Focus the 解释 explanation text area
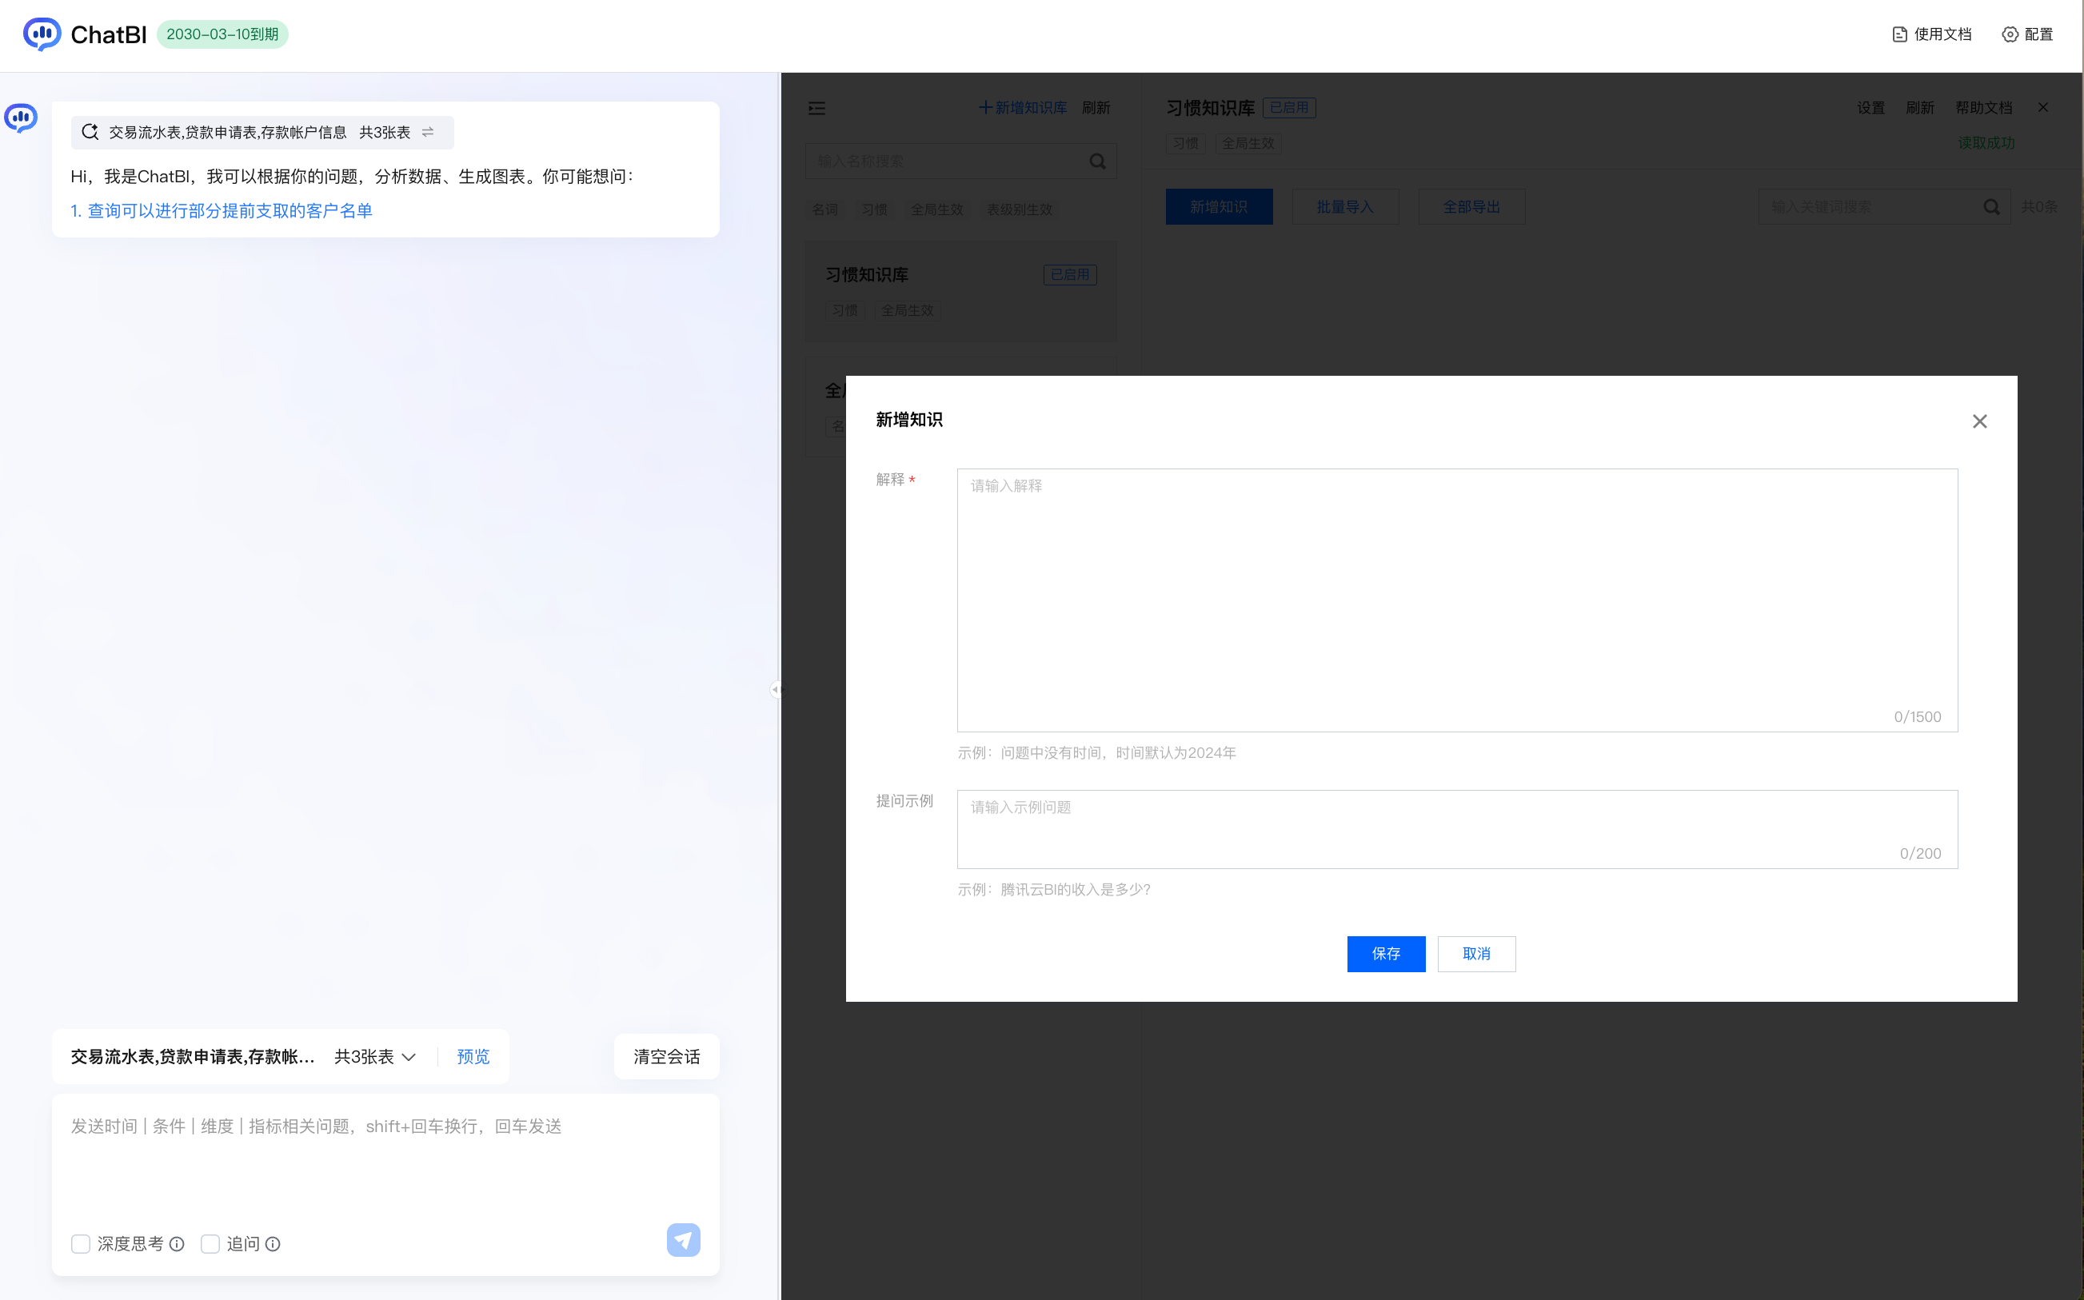 click(1456, 600)
